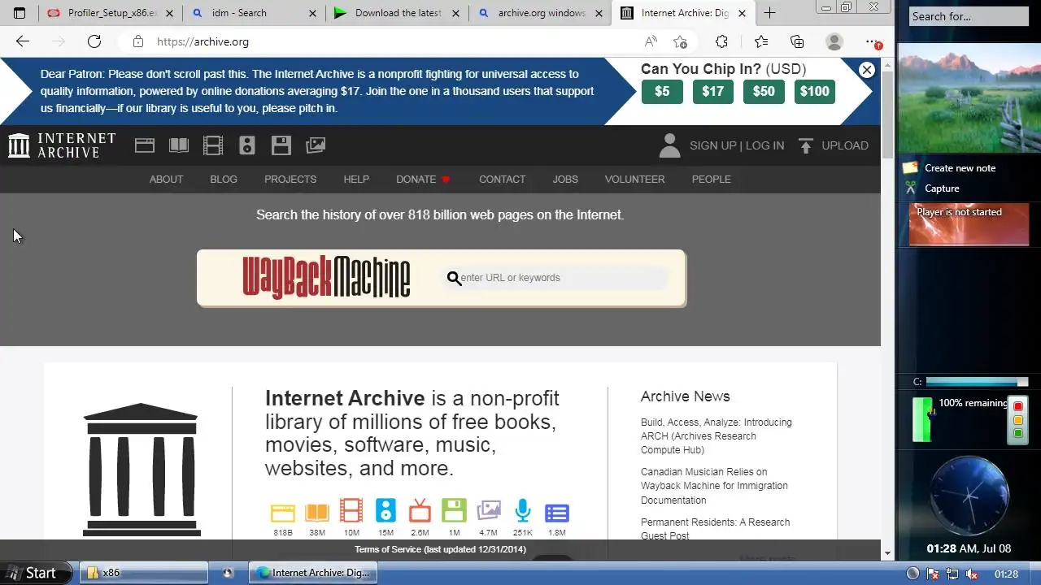Image resolution: width=1041 pixels, height=585 pixels.
Task: Open the VOLUNTEER menu item
Action: (x=634, y=180)
